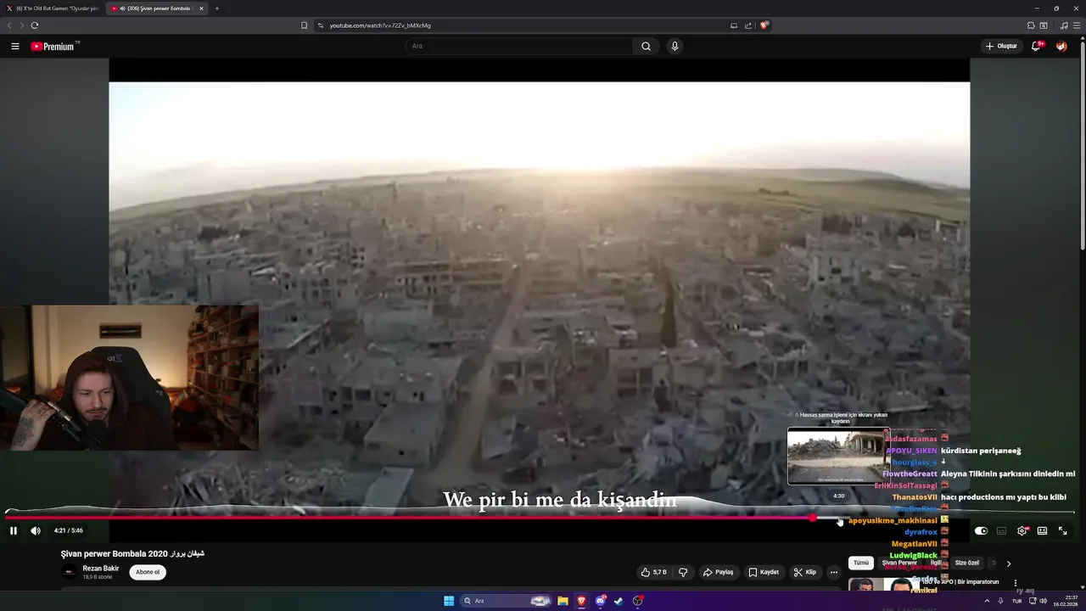Open options for the 'Bir imparatorun' recommended video
The width and height of the screenshot is (1086, 611).
pos(1016,583)
